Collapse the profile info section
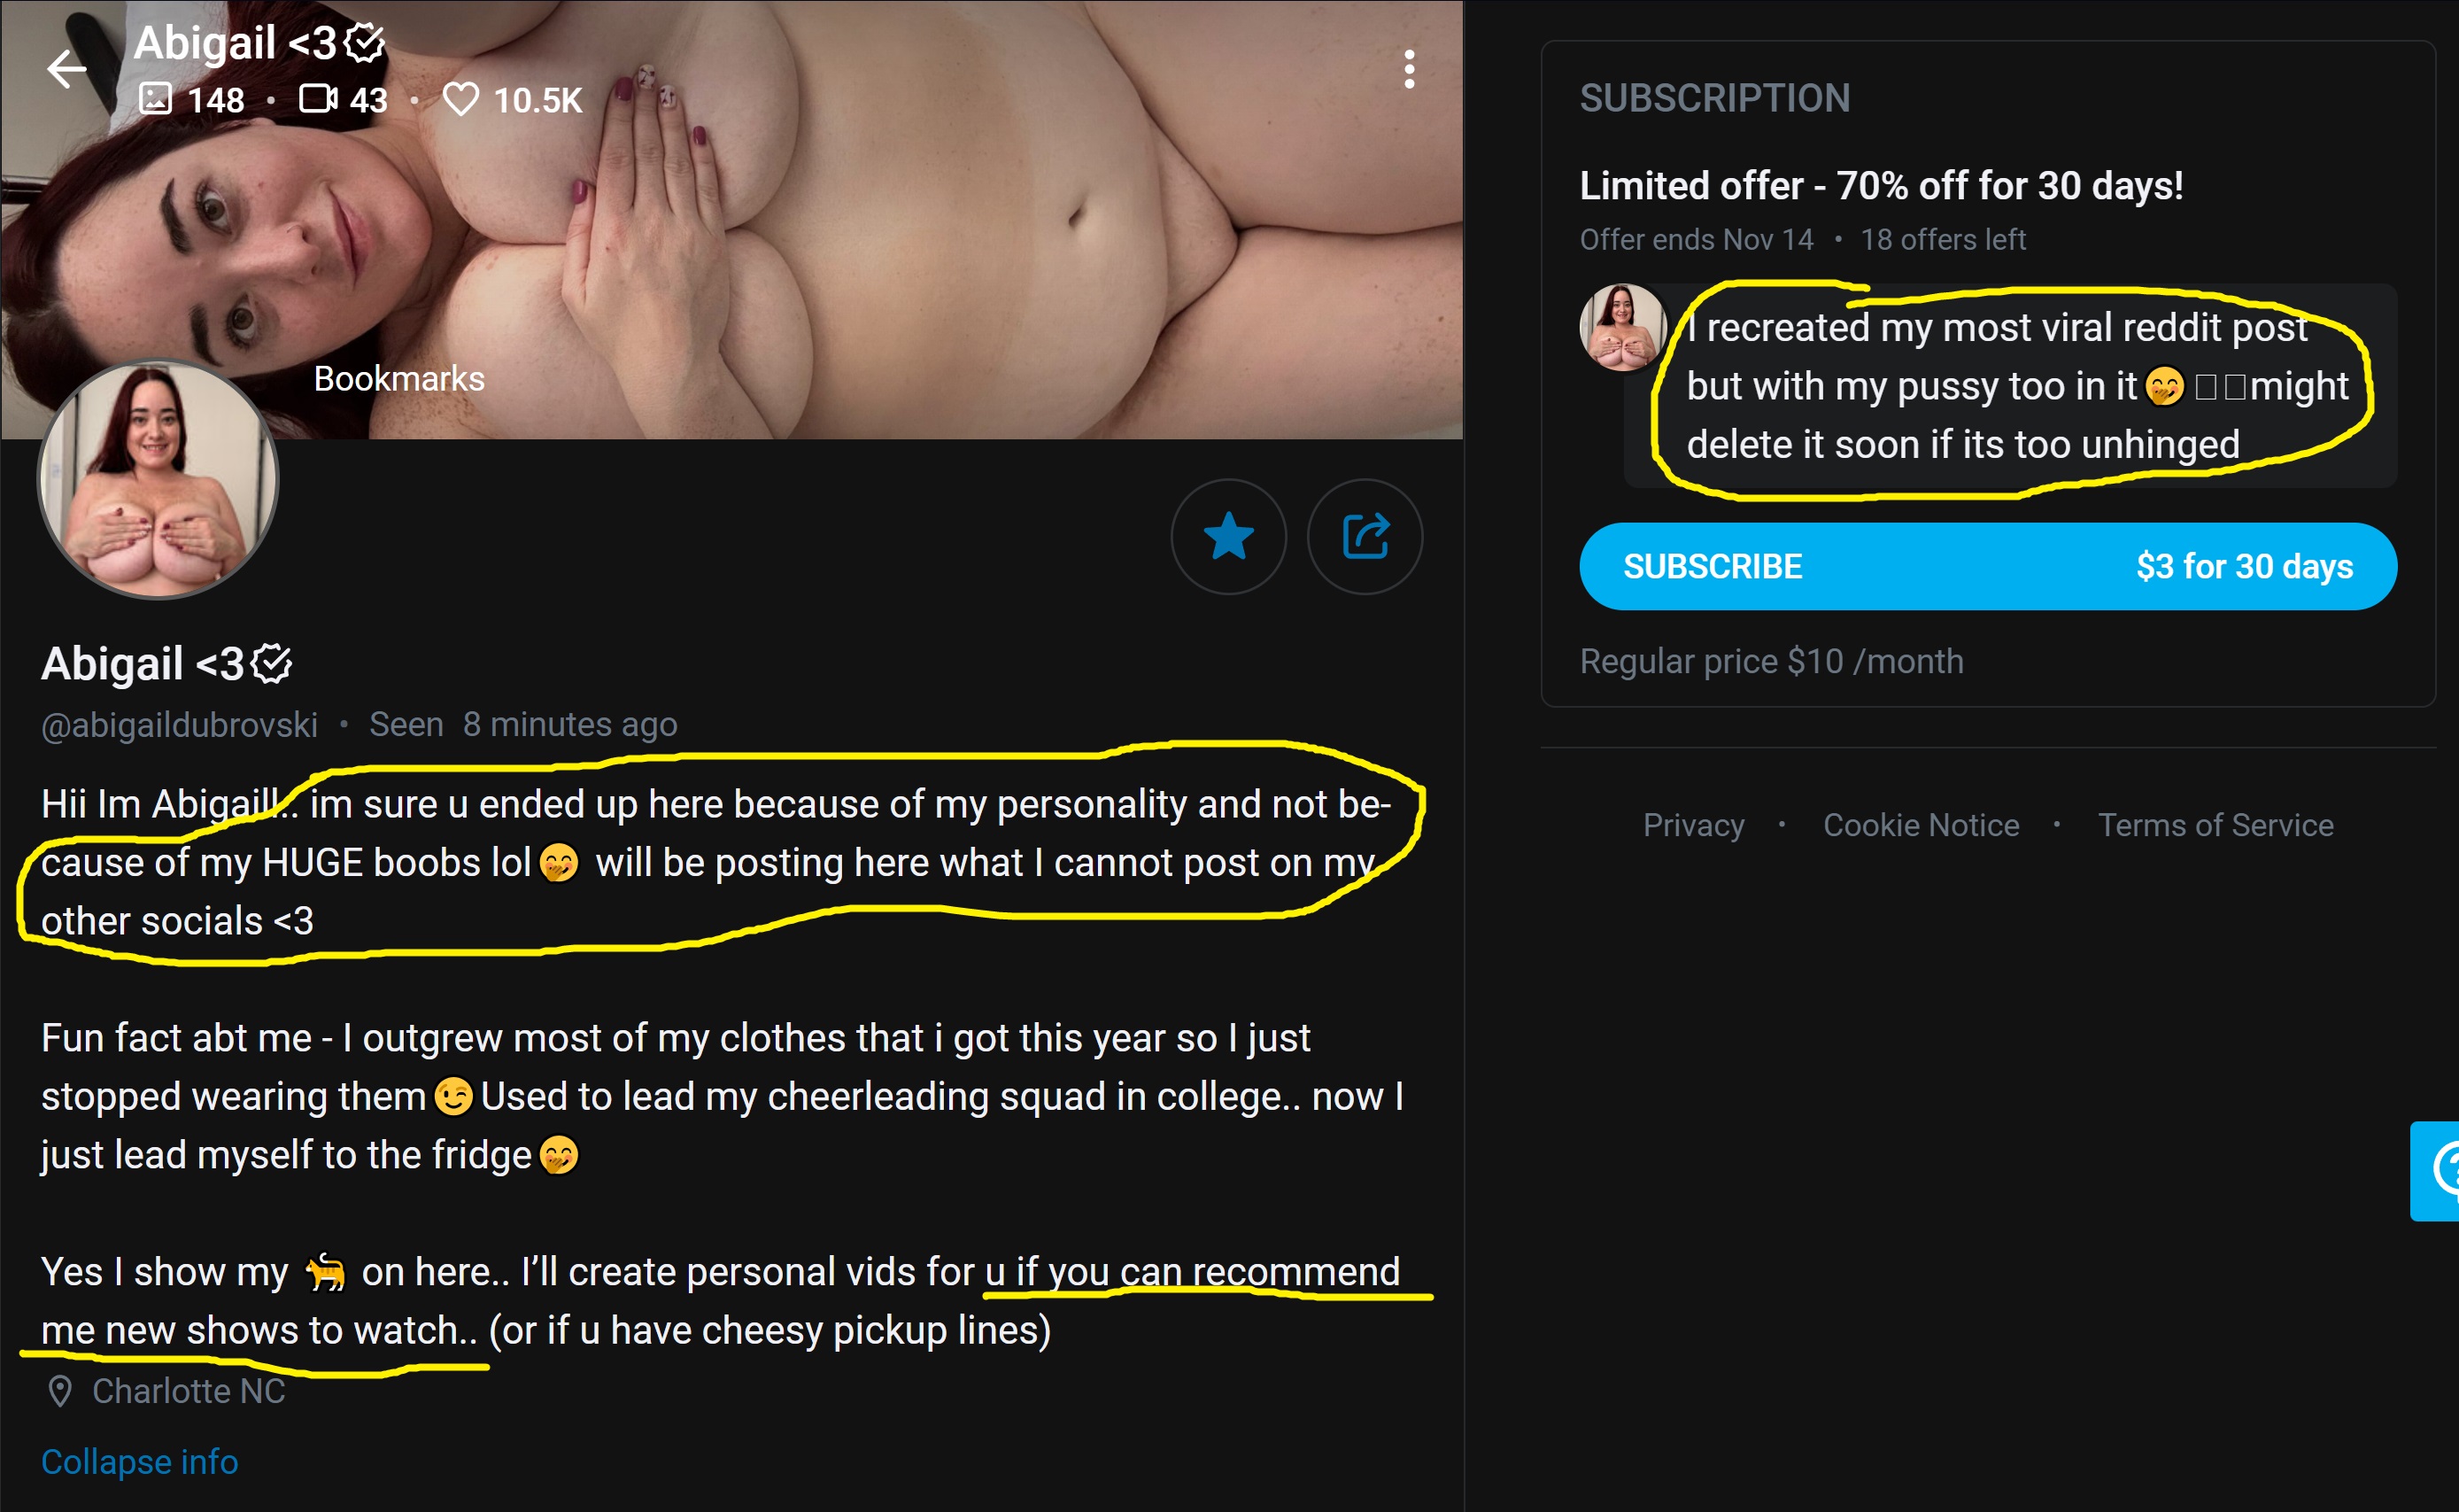2459x1512 pixels. click(140, 1462)
